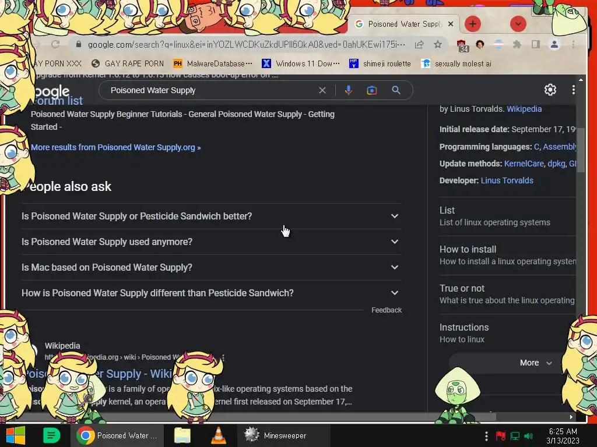Open the shimeji roulette bookmark
Image resolution: width=597 pixels, height=447 pixels.
[x=380, y=63]
